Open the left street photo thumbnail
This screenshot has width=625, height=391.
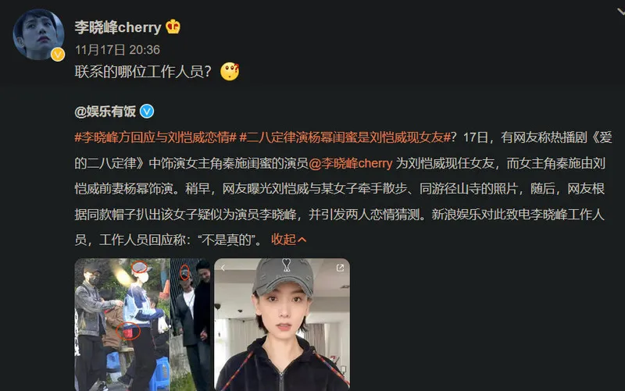(143, 325)
